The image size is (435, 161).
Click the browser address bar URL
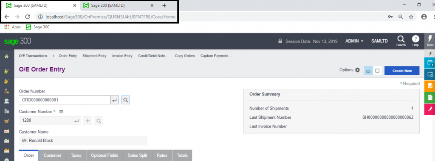110,17
